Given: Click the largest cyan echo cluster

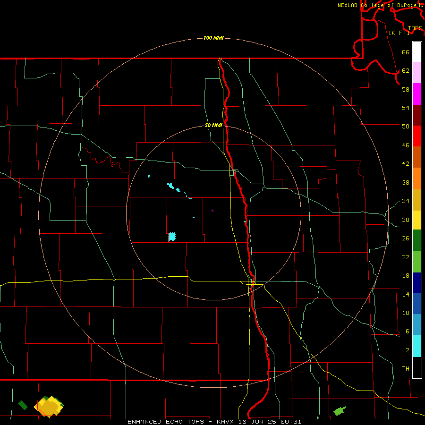Looking at the screenshot, I should tap(172, 237).
